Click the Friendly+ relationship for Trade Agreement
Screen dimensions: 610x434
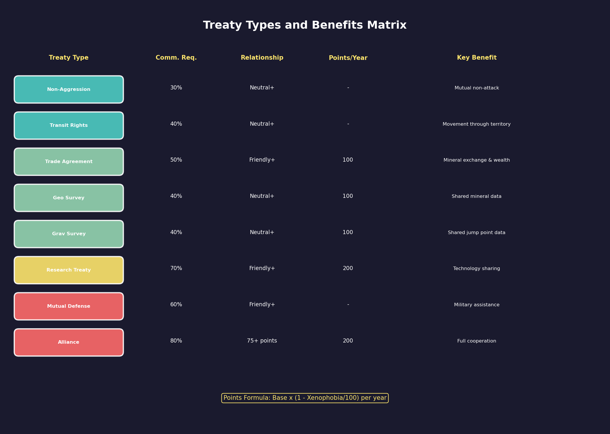point(262,160)
